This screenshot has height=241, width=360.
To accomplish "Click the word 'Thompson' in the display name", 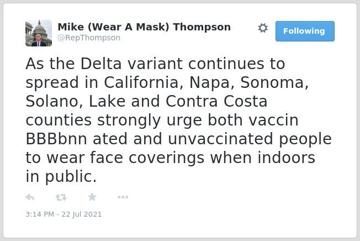I will [202, 27].
